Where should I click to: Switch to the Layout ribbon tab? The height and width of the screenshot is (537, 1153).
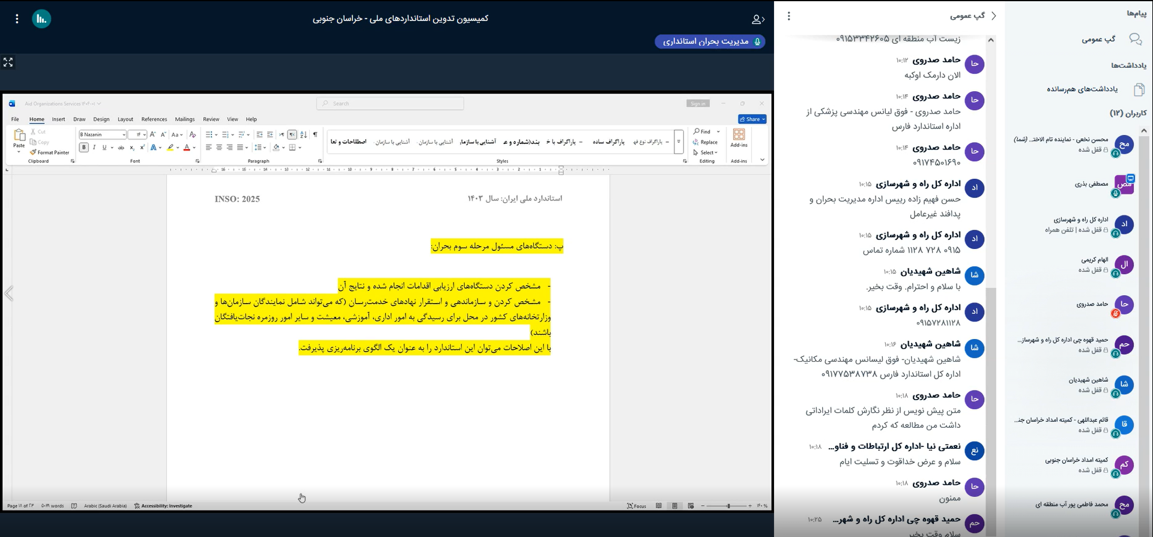[125, 119]
